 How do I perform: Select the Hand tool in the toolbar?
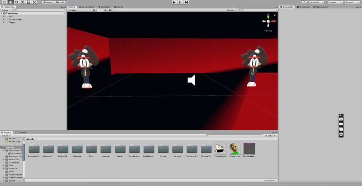click(x=4, y=2)
